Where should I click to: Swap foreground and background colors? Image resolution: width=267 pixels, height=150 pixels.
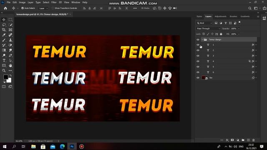[10, 75]
